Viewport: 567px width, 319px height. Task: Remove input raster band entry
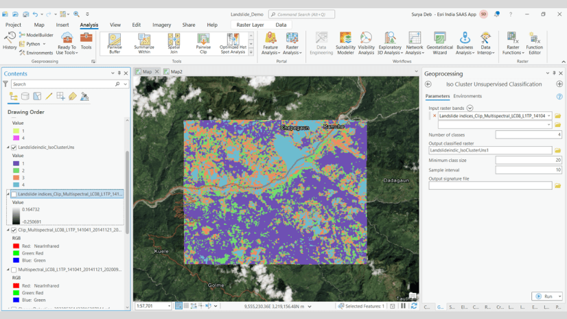[435, 116]
